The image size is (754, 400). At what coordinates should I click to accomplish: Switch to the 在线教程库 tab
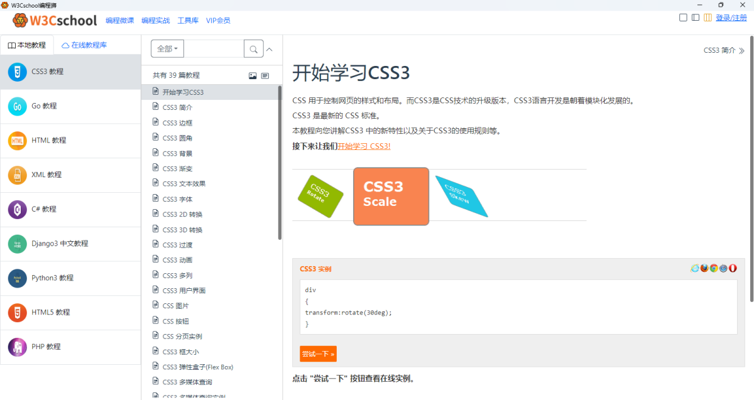[85, 45]
